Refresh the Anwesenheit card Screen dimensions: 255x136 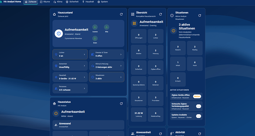tap(160, 134)
